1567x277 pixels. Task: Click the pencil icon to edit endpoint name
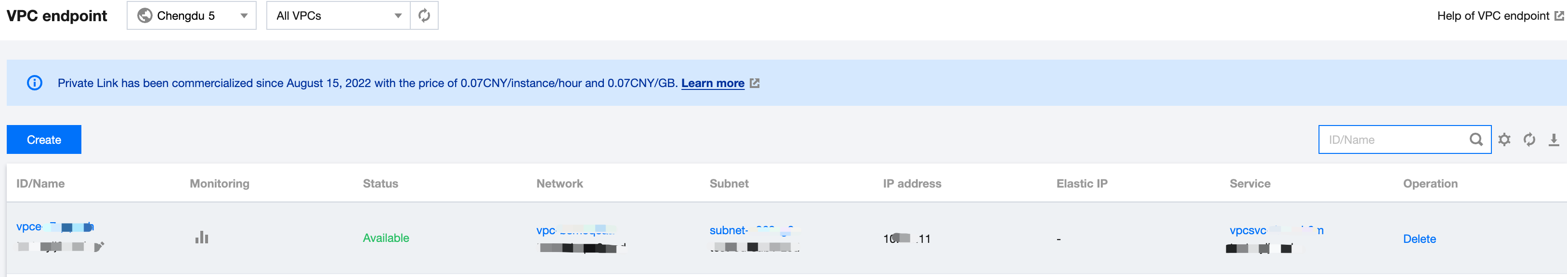(99, 246)
